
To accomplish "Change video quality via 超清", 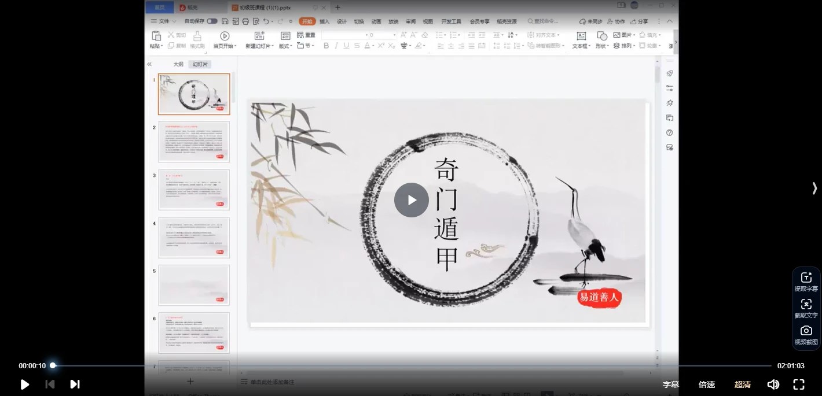I will pos(743,384).
